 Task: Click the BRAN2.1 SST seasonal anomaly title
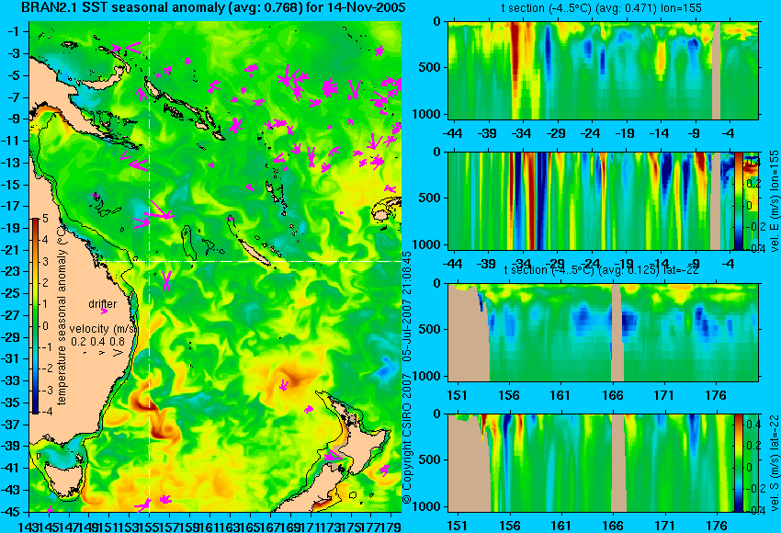(213, 7)
